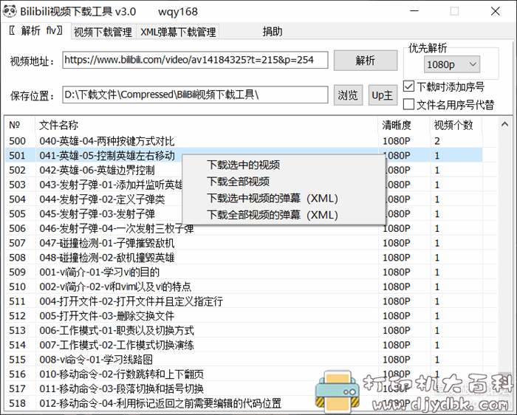Select row 040-英雄-04-两种按键方式对比
Image resolution: width=517 pixels, height=415 pixels.
244,141
